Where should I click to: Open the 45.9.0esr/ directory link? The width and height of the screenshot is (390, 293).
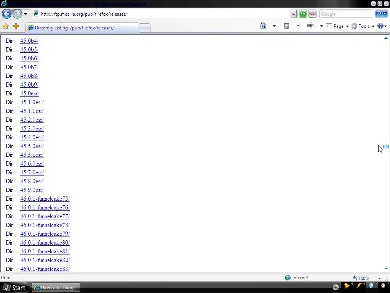pos(32,190)
